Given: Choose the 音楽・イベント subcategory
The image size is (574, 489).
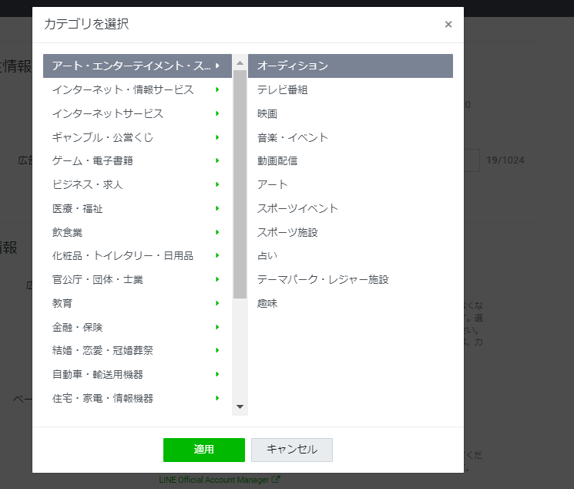Looking at the screenshot, I should (x=293, y=137).
